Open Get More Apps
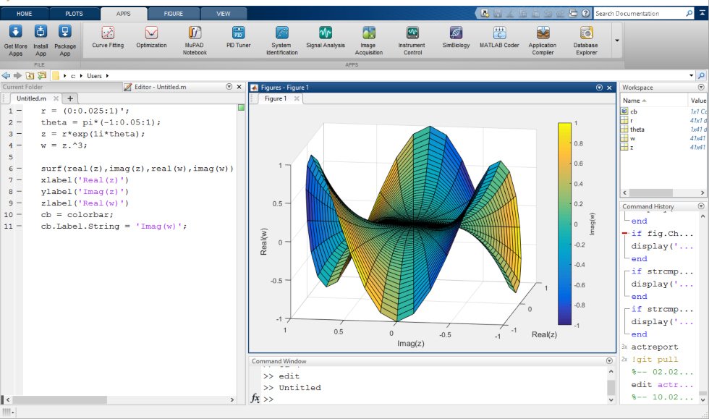The height and width of the screenshot is (419, 709). coord(15,41)
